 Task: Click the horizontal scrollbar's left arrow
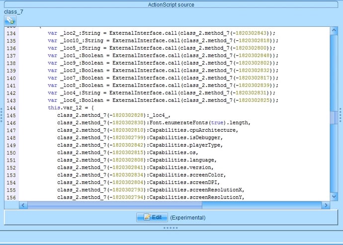[x=8, y=205]
